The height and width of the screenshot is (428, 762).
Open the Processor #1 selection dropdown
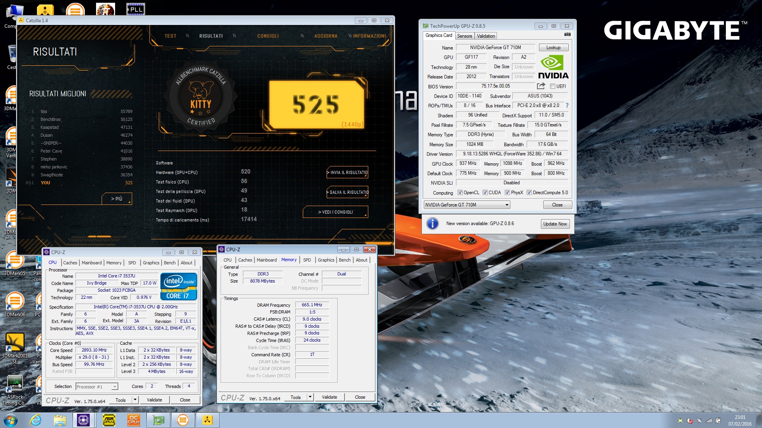pyautogui.click(x=96, y=386)
